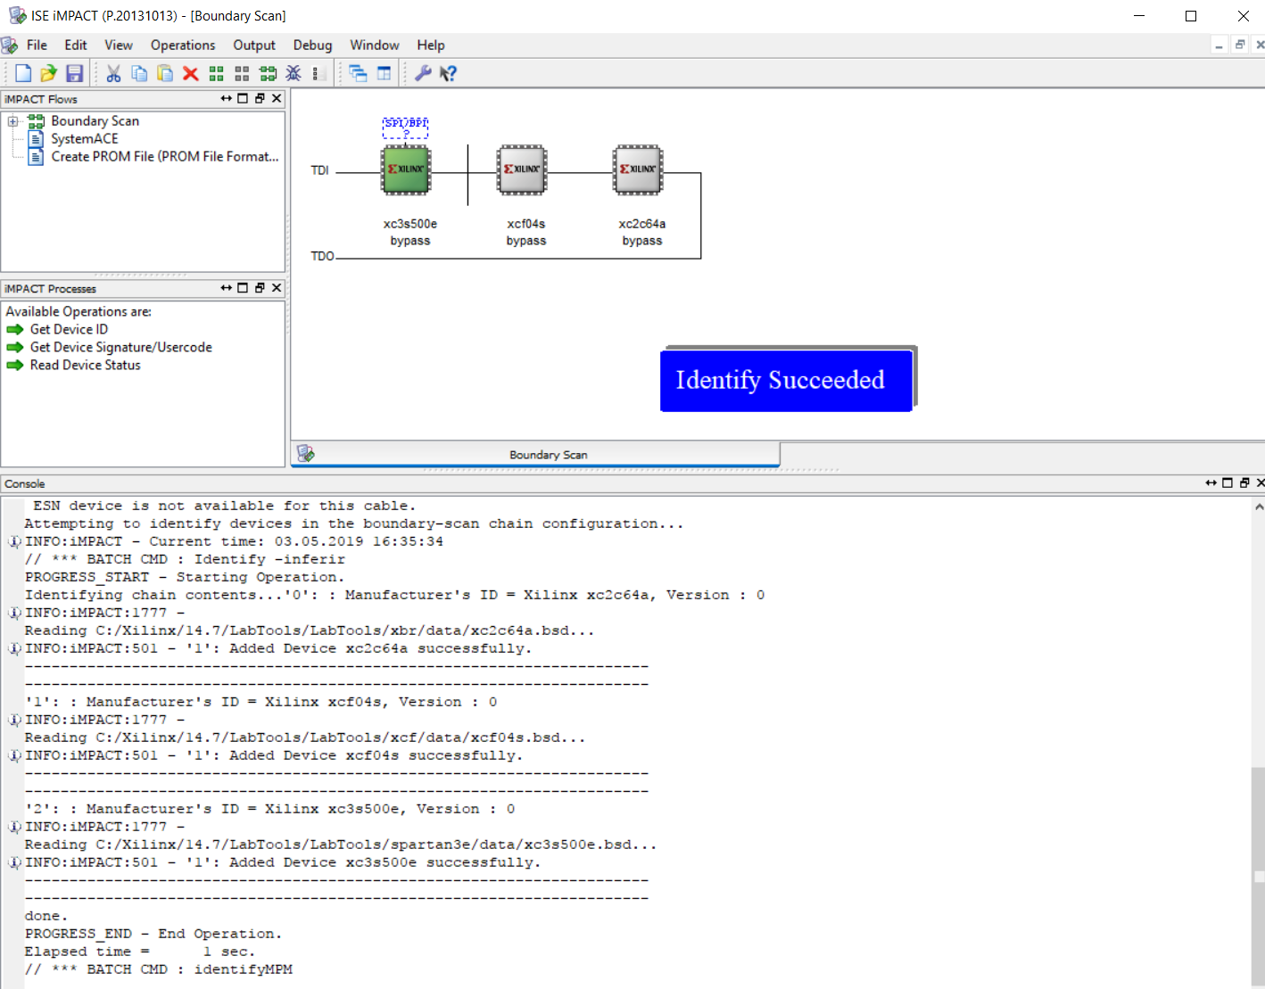Select Boundary Scan in iMPACT Flows
The height and width of the screenshot is (989, 1265).
(95, 121)
